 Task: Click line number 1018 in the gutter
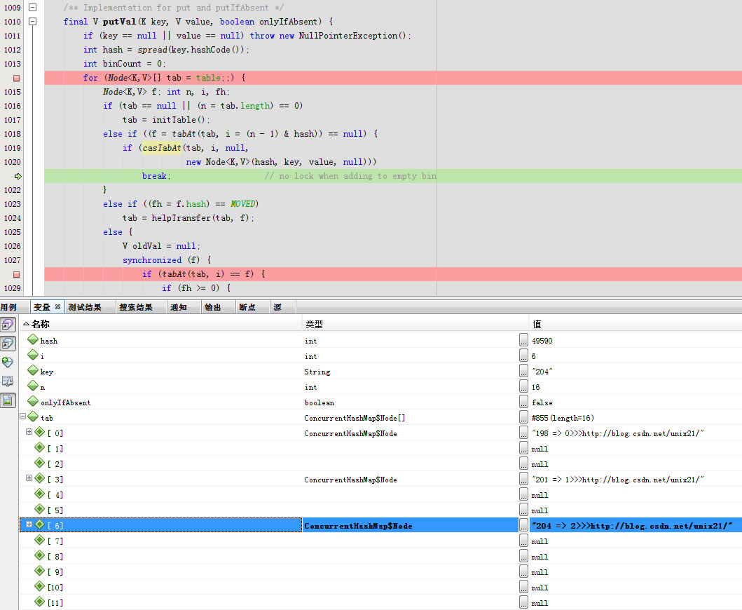[13, 134]
